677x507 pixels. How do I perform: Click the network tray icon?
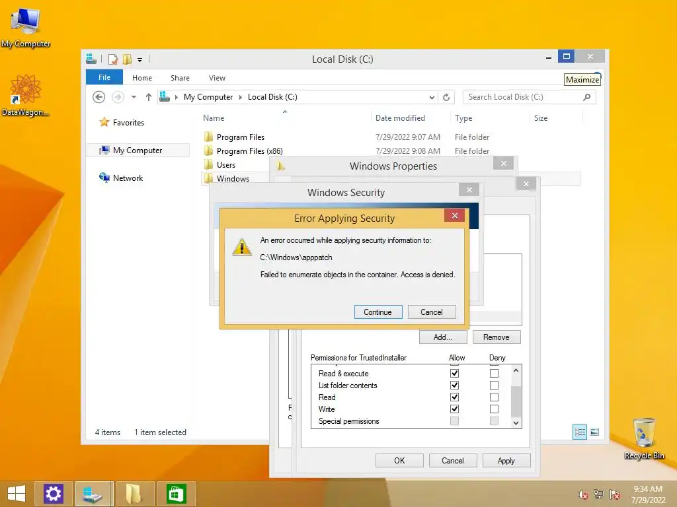click(x=599, y=494)
